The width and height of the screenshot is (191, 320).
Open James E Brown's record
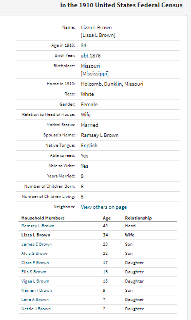[36, 244]
